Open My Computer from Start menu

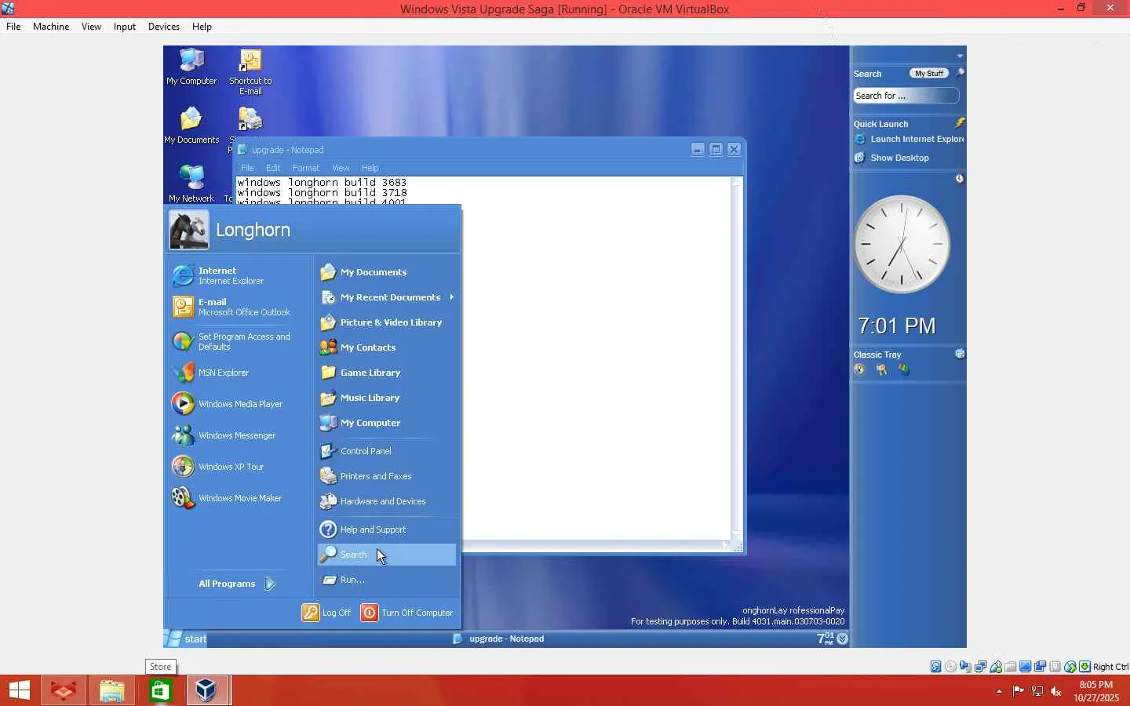[387, 423]
